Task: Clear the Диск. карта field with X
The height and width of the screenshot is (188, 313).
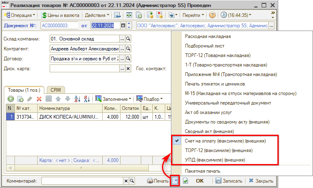Action: 128,69
